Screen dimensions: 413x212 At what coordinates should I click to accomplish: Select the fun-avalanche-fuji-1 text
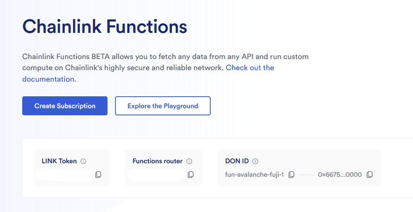tap(254, 174)
